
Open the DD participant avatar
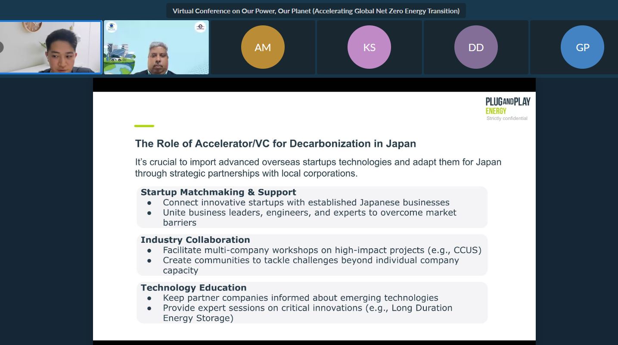click(476, 47)
